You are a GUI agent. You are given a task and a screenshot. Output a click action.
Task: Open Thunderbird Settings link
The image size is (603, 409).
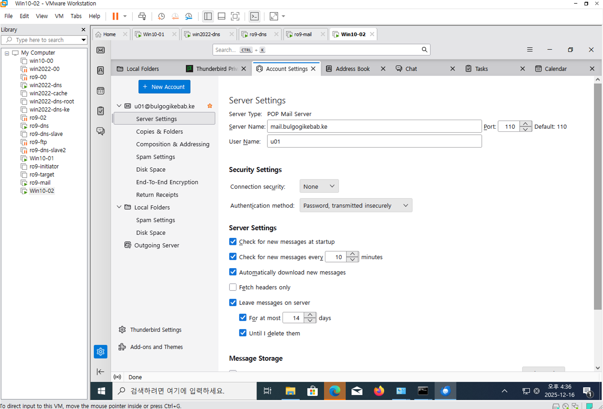[x=155, y=329]
